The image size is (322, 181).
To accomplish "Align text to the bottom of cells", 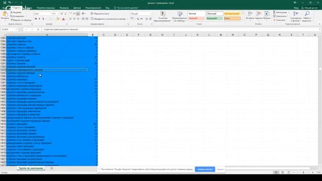I will point(78,14).
